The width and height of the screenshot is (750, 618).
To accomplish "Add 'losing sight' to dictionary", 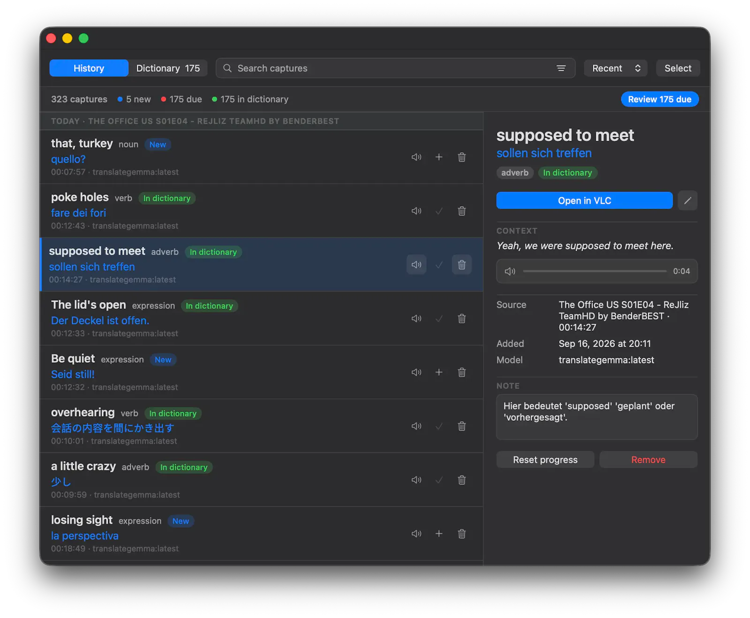I will pyautogui.click(x=439, y=534).
